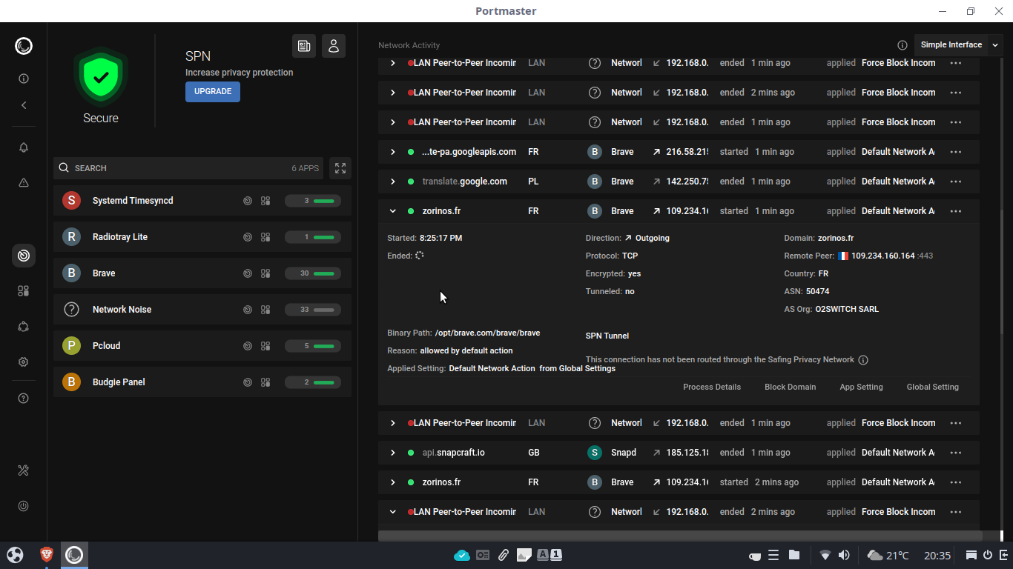Click the power icon in the sidebar

[x=23, y=506]
